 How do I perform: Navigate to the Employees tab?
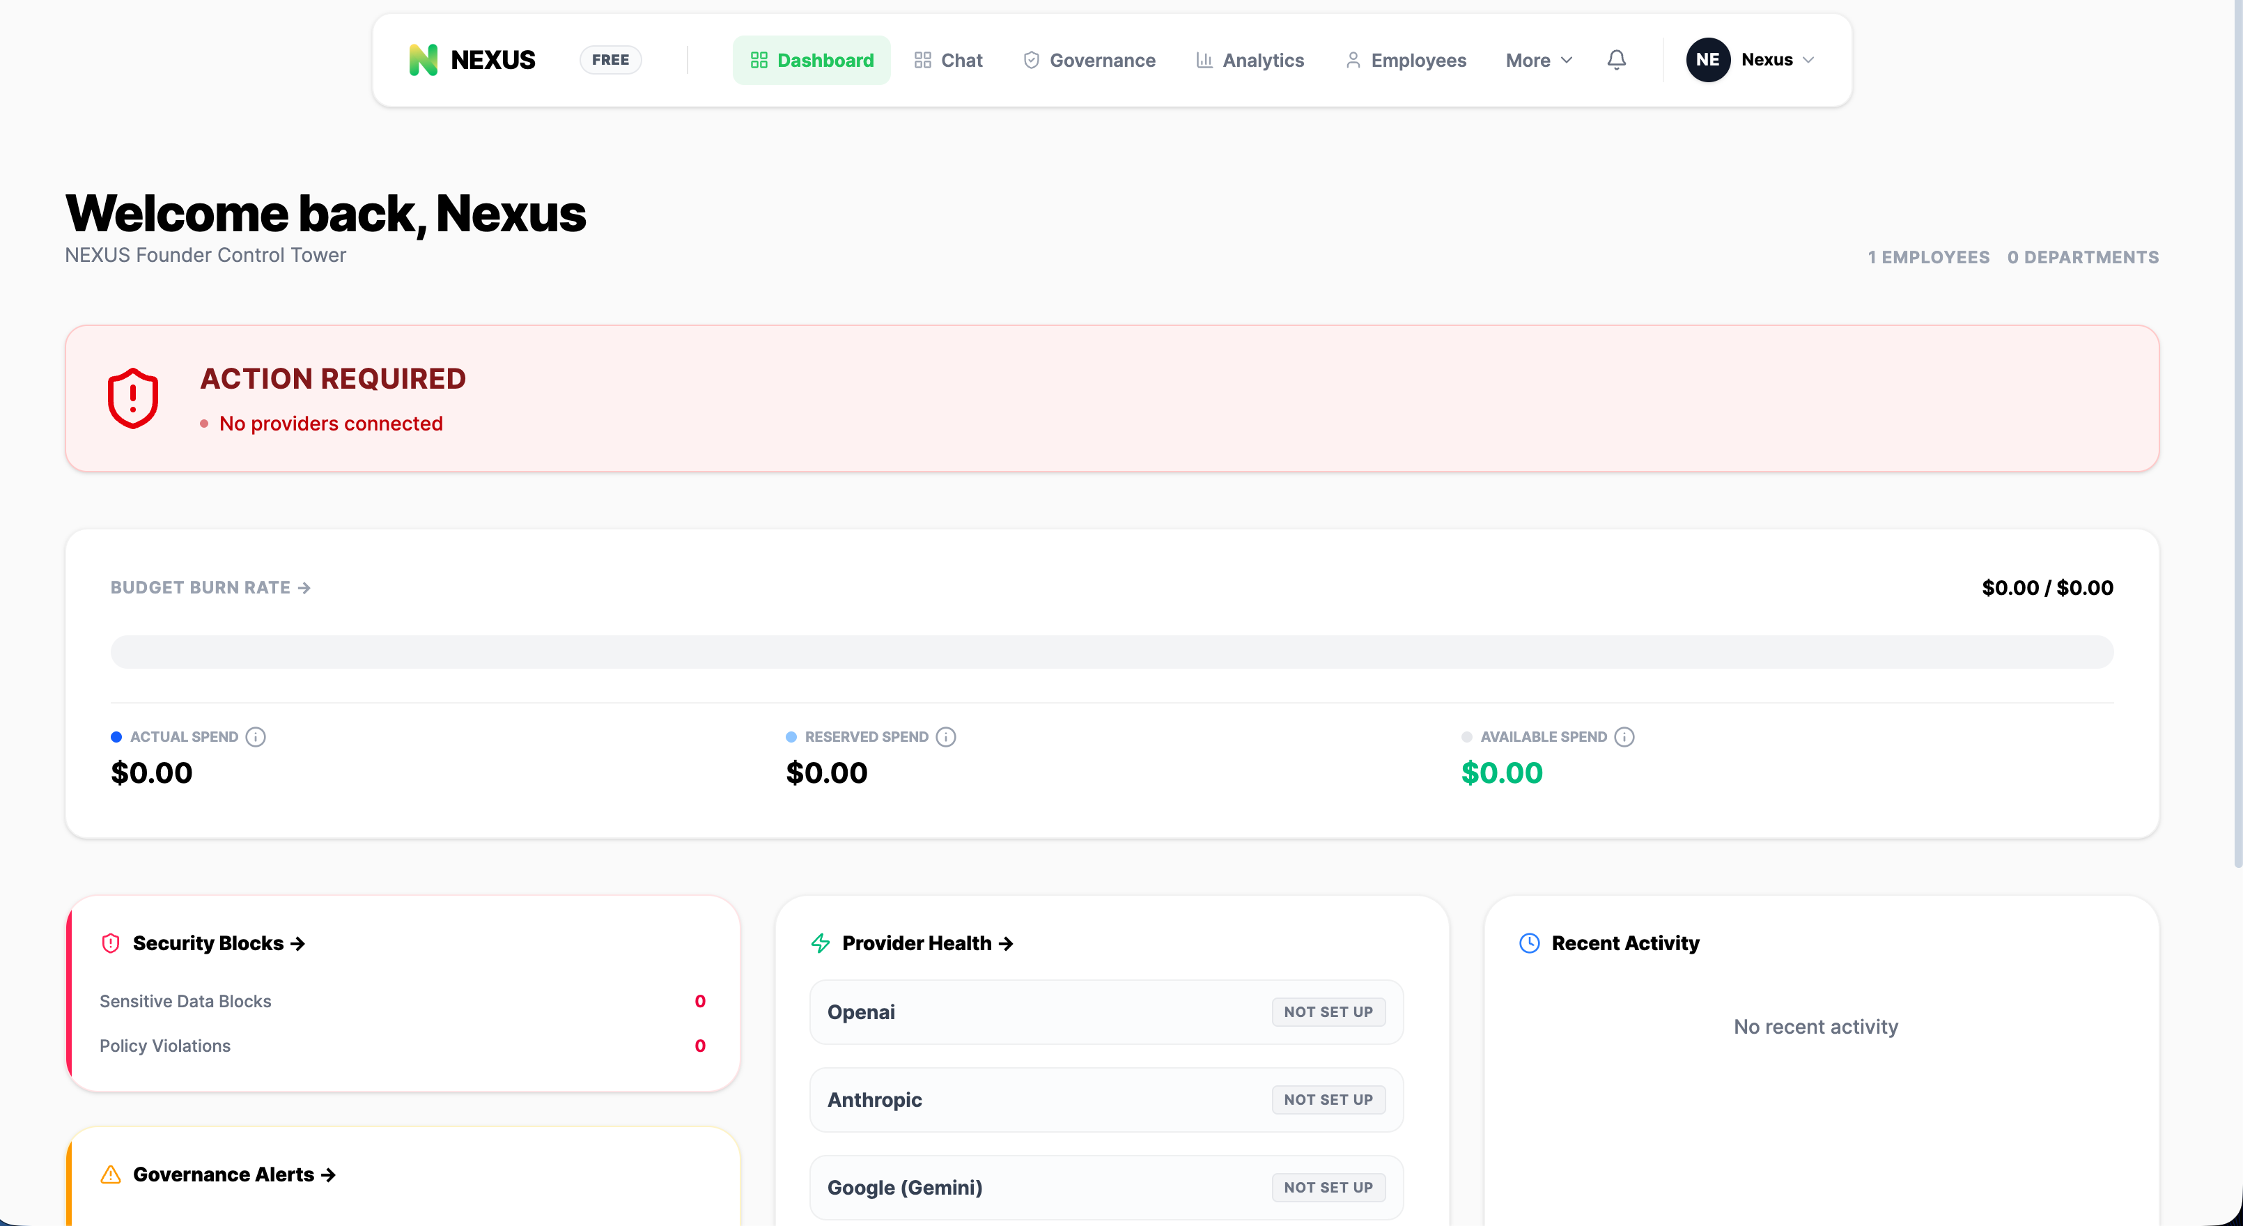pyautogui.click(x=1406, y=60)
